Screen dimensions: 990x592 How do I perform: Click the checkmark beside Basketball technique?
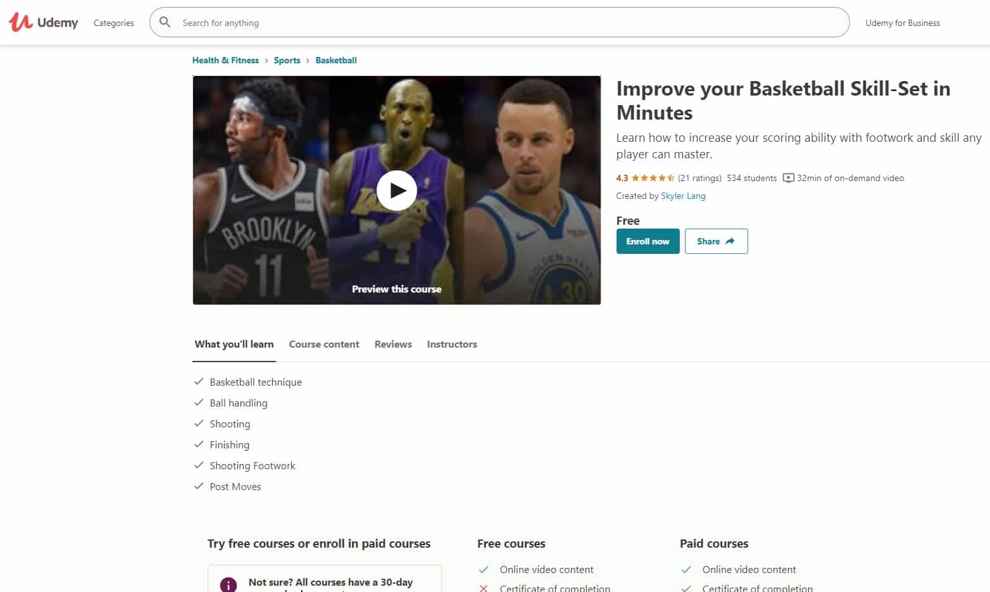click(199, 382)
